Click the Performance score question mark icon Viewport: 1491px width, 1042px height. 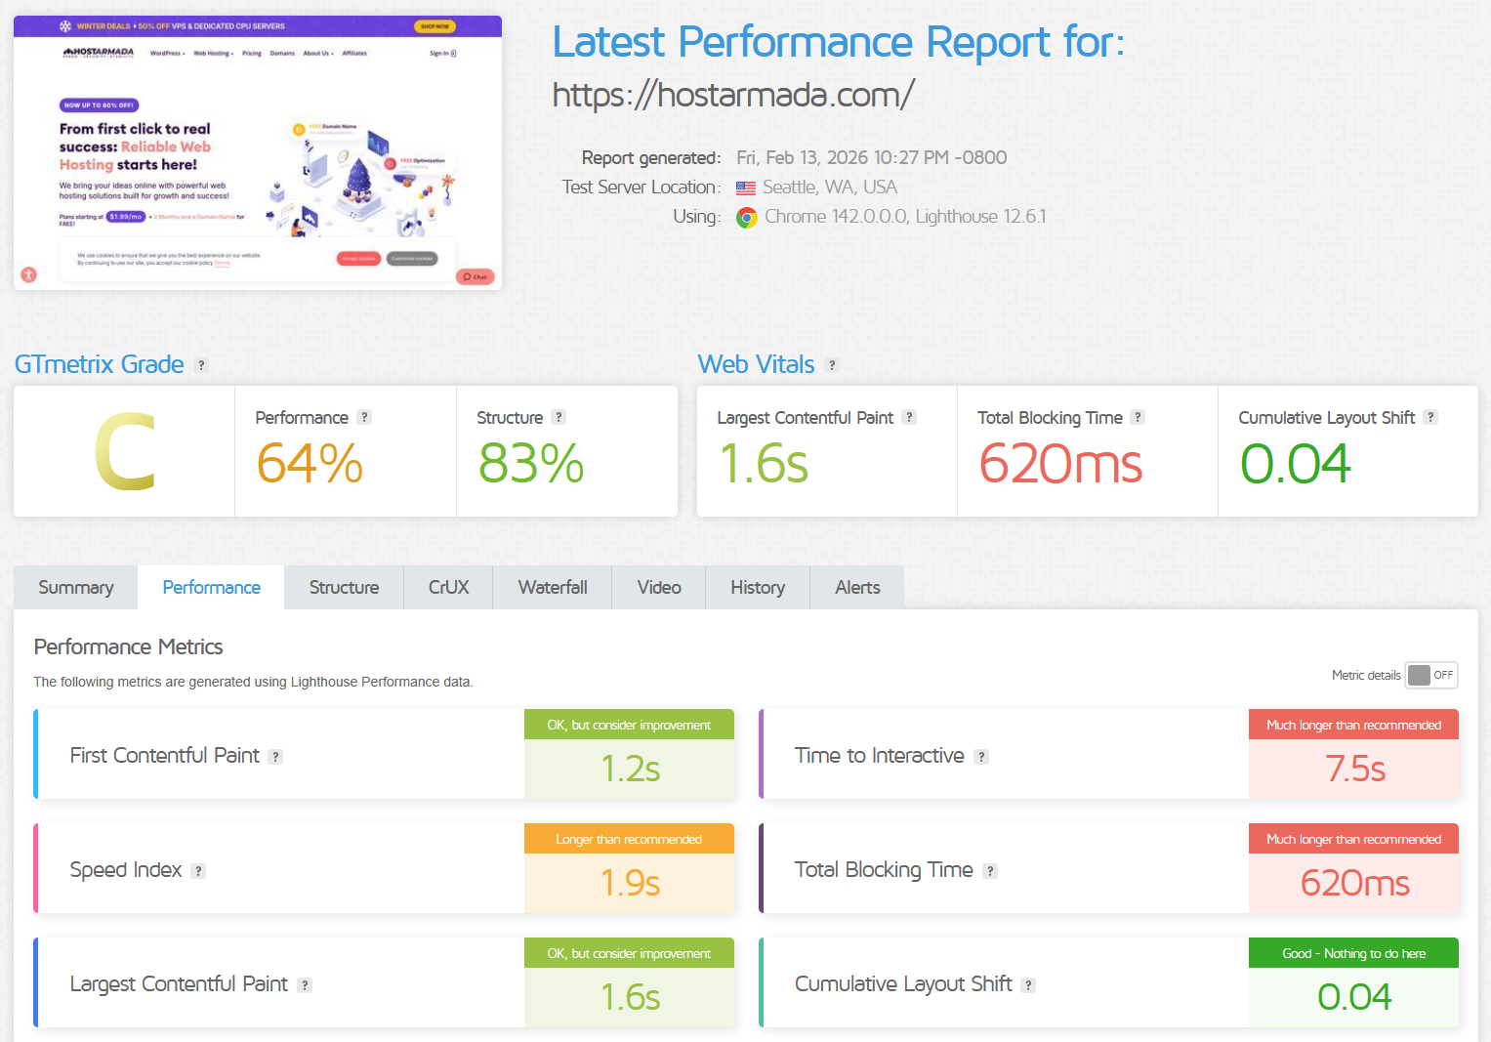click(x=365, y=417)
